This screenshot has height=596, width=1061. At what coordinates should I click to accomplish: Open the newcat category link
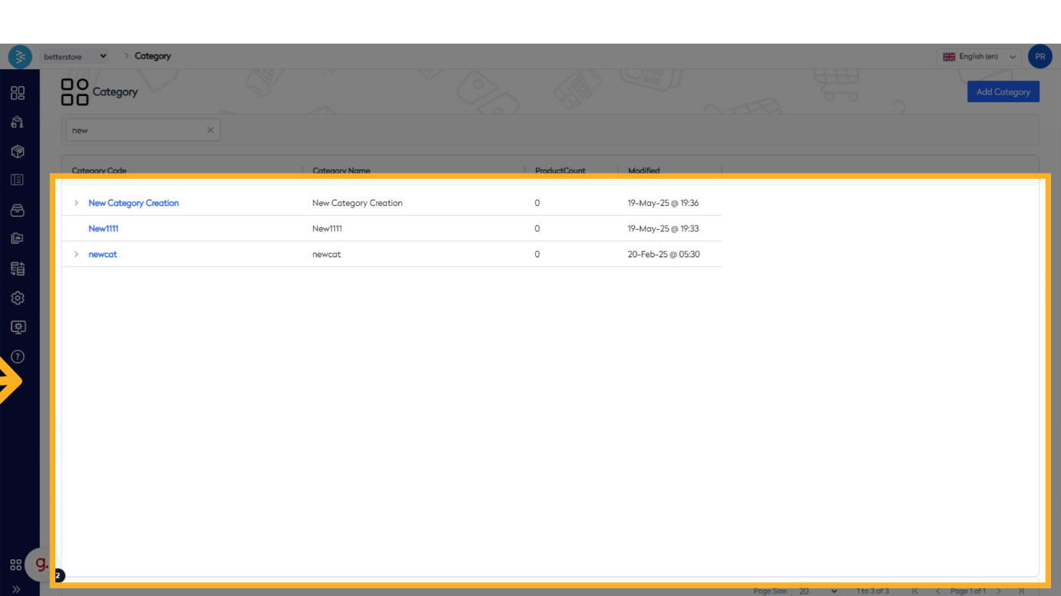coord(103,254)
